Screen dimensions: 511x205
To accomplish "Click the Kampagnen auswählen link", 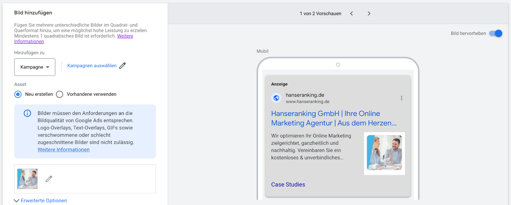I will click(92, 66).
